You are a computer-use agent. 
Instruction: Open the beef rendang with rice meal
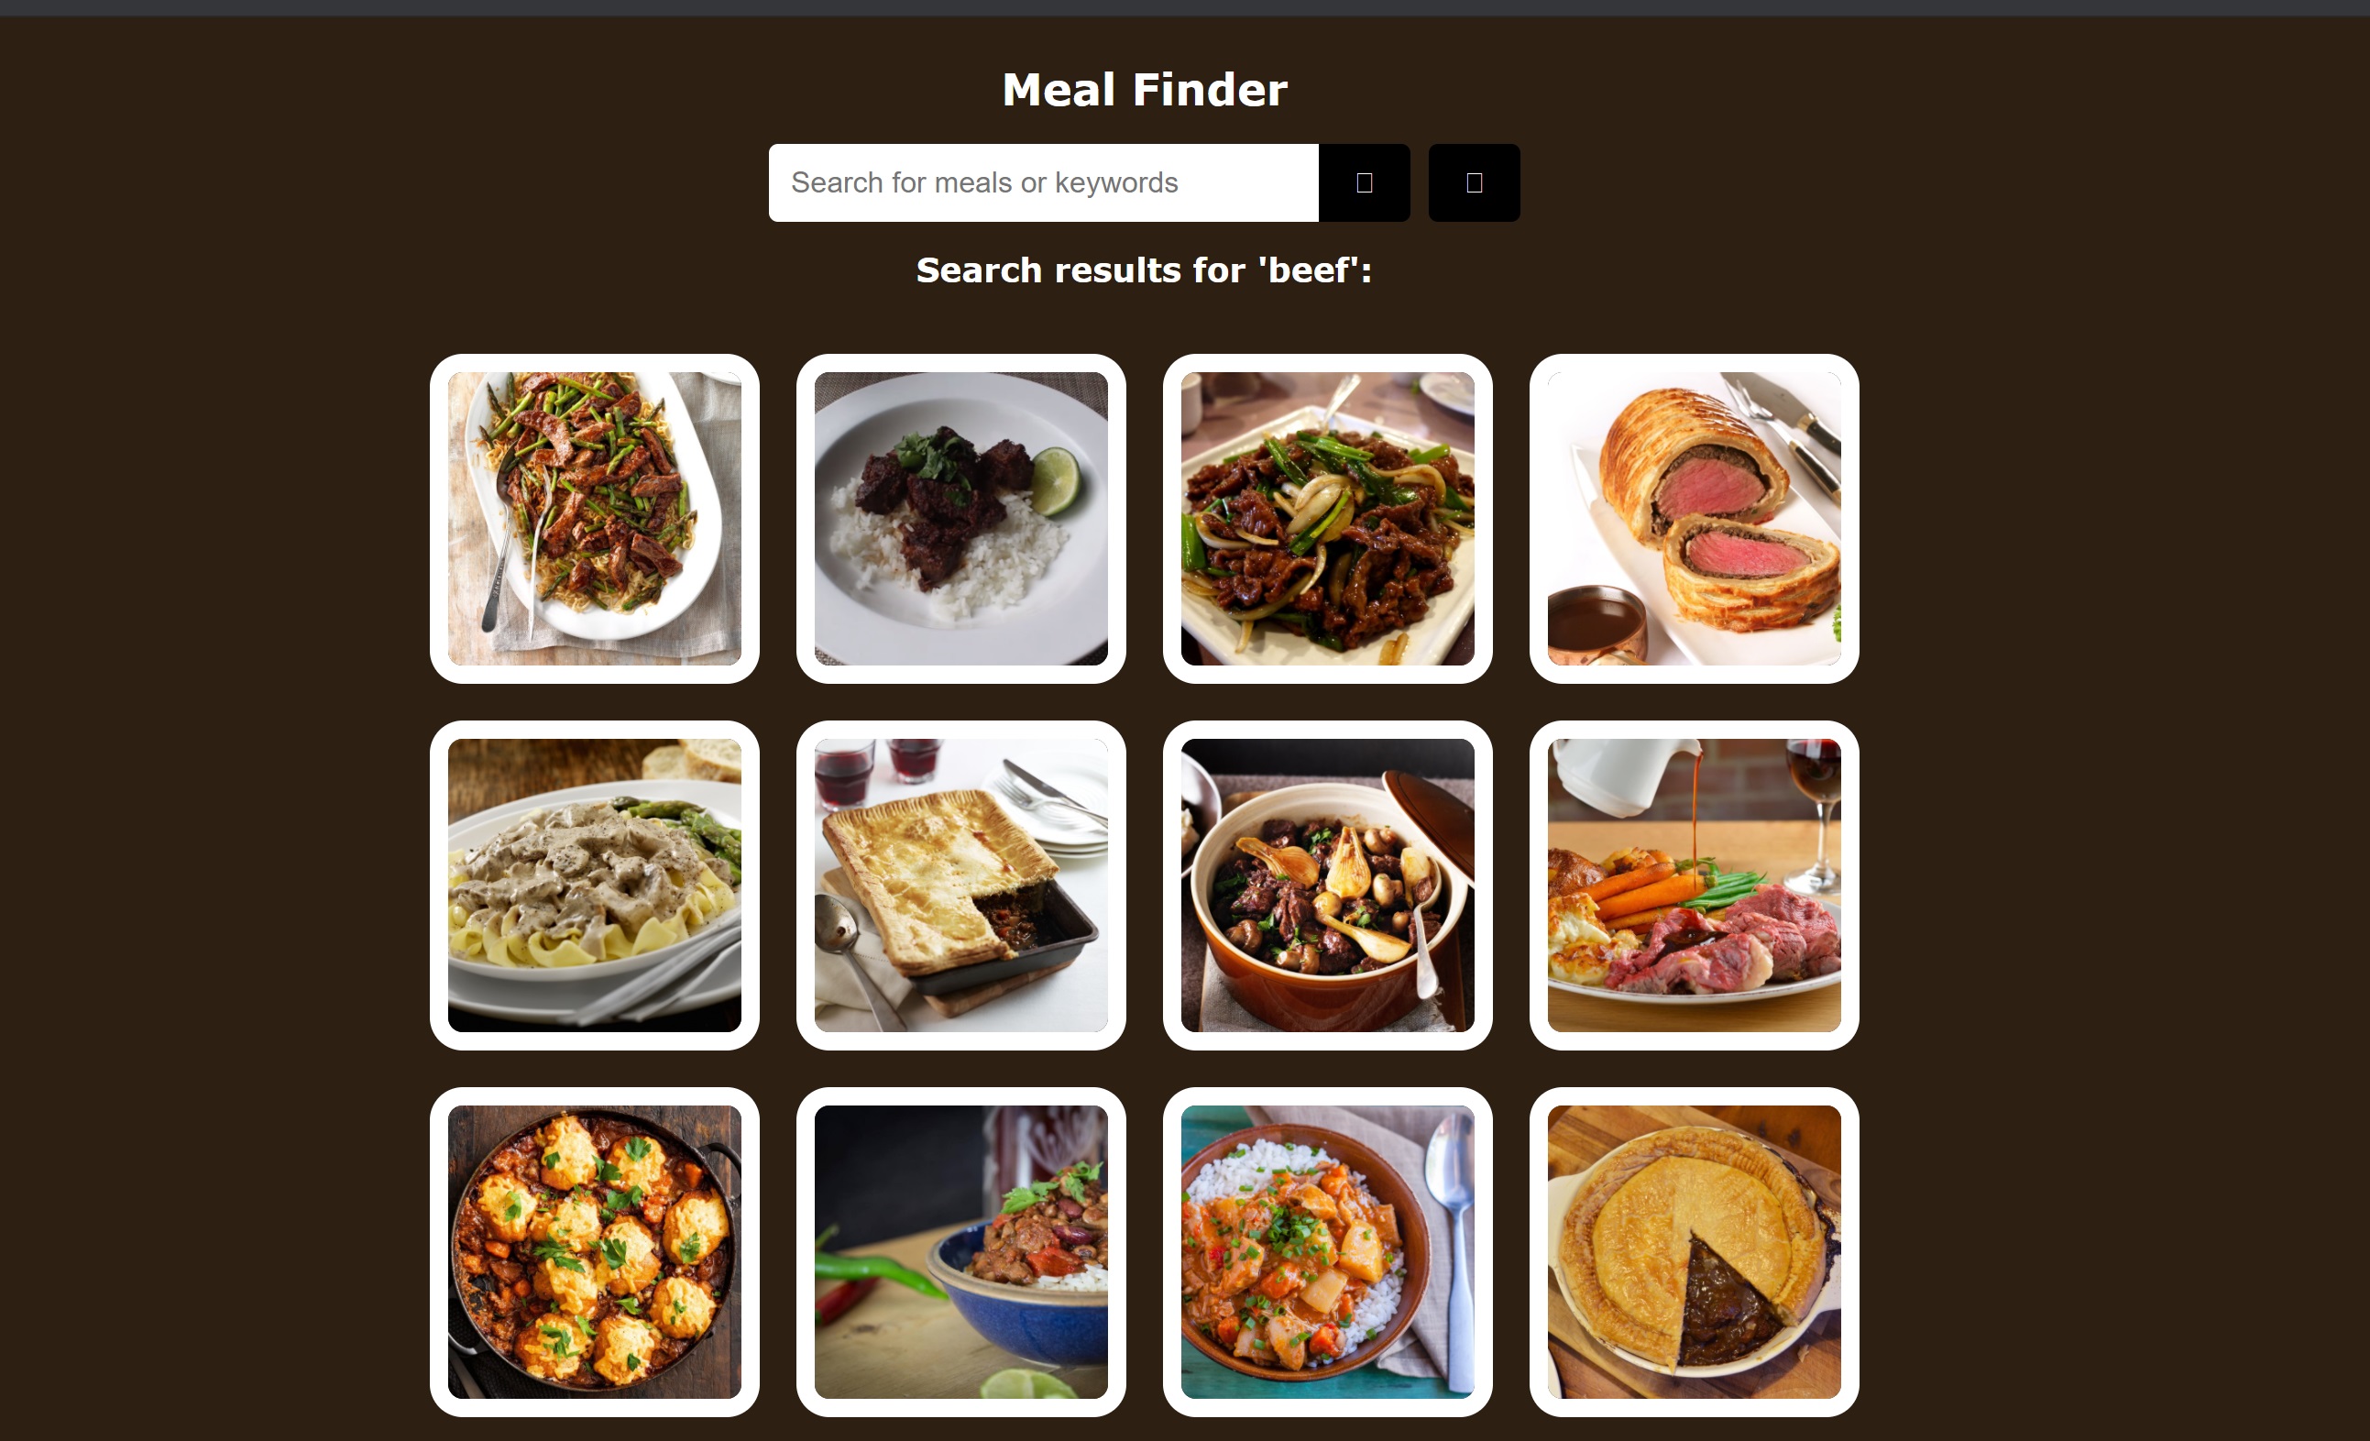[960, 519]
